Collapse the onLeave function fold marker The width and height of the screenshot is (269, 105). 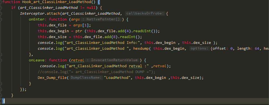click(1, 60)
